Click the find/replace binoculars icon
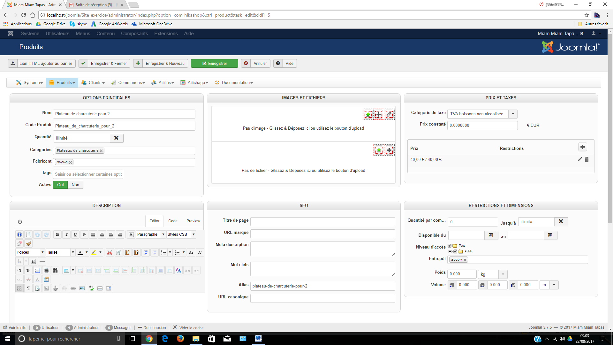The width and height of the screenshot is (613, 345). pos(55,271)
